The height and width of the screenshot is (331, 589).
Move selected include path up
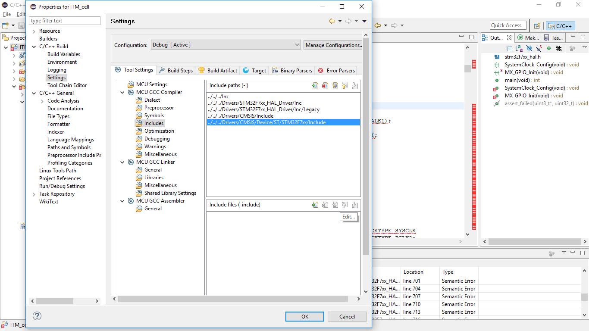pos(345,86)
